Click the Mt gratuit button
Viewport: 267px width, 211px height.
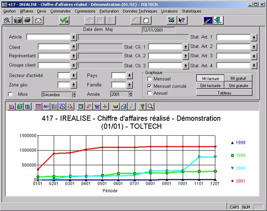pyautogui.click(x=238, y=78)
